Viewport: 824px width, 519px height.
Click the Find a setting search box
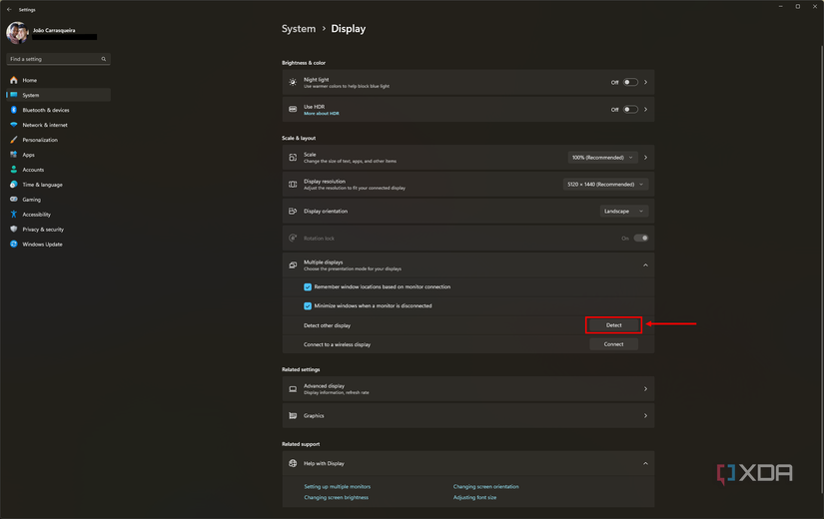[55, 59]
